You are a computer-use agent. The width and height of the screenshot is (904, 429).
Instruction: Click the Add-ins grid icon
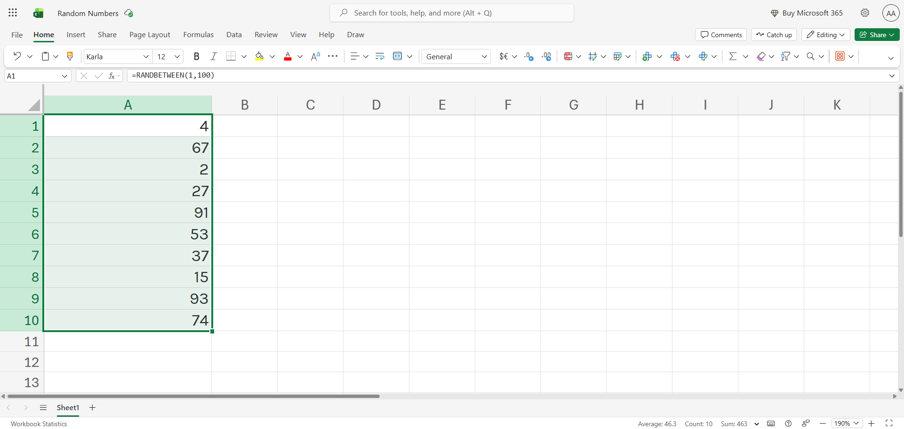coord(840,56)
